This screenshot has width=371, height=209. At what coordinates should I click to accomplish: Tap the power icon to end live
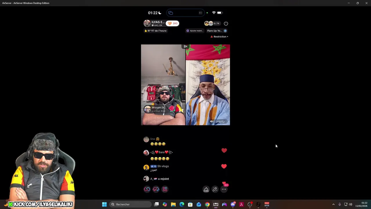point(226,23)
